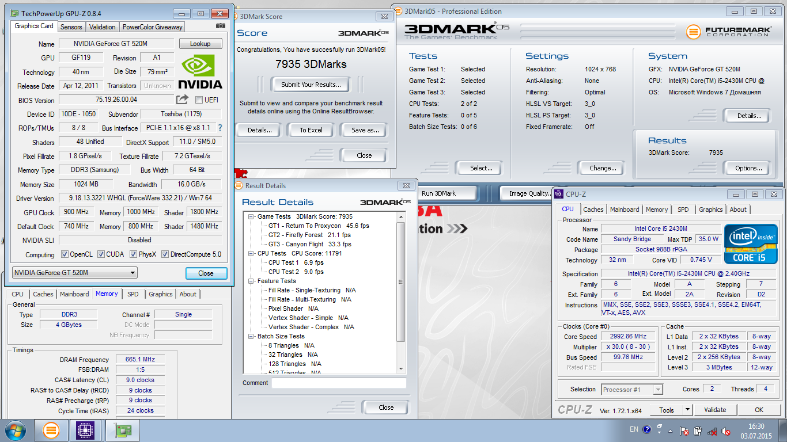Click OK in the CPU-Z window

tap(759, 410)
